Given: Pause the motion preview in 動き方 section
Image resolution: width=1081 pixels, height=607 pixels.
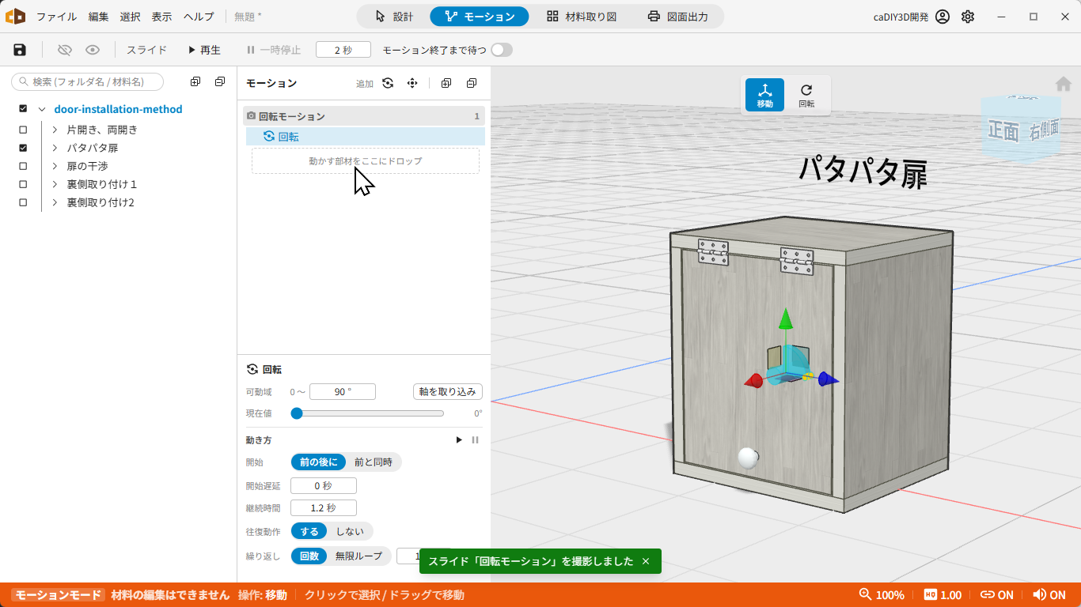Looking at the screenshot, I should 475,440.
